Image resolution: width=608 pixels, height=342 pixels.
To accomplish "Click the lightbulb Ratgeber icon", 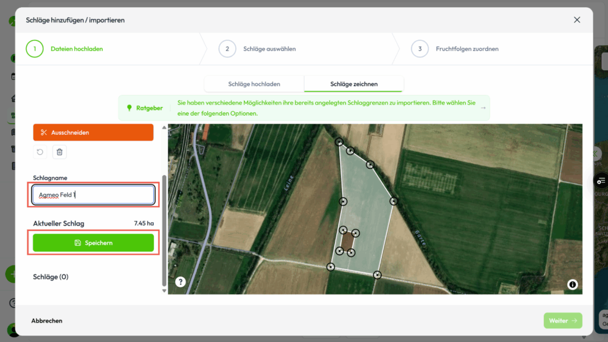I will click(x=129, y=108).
